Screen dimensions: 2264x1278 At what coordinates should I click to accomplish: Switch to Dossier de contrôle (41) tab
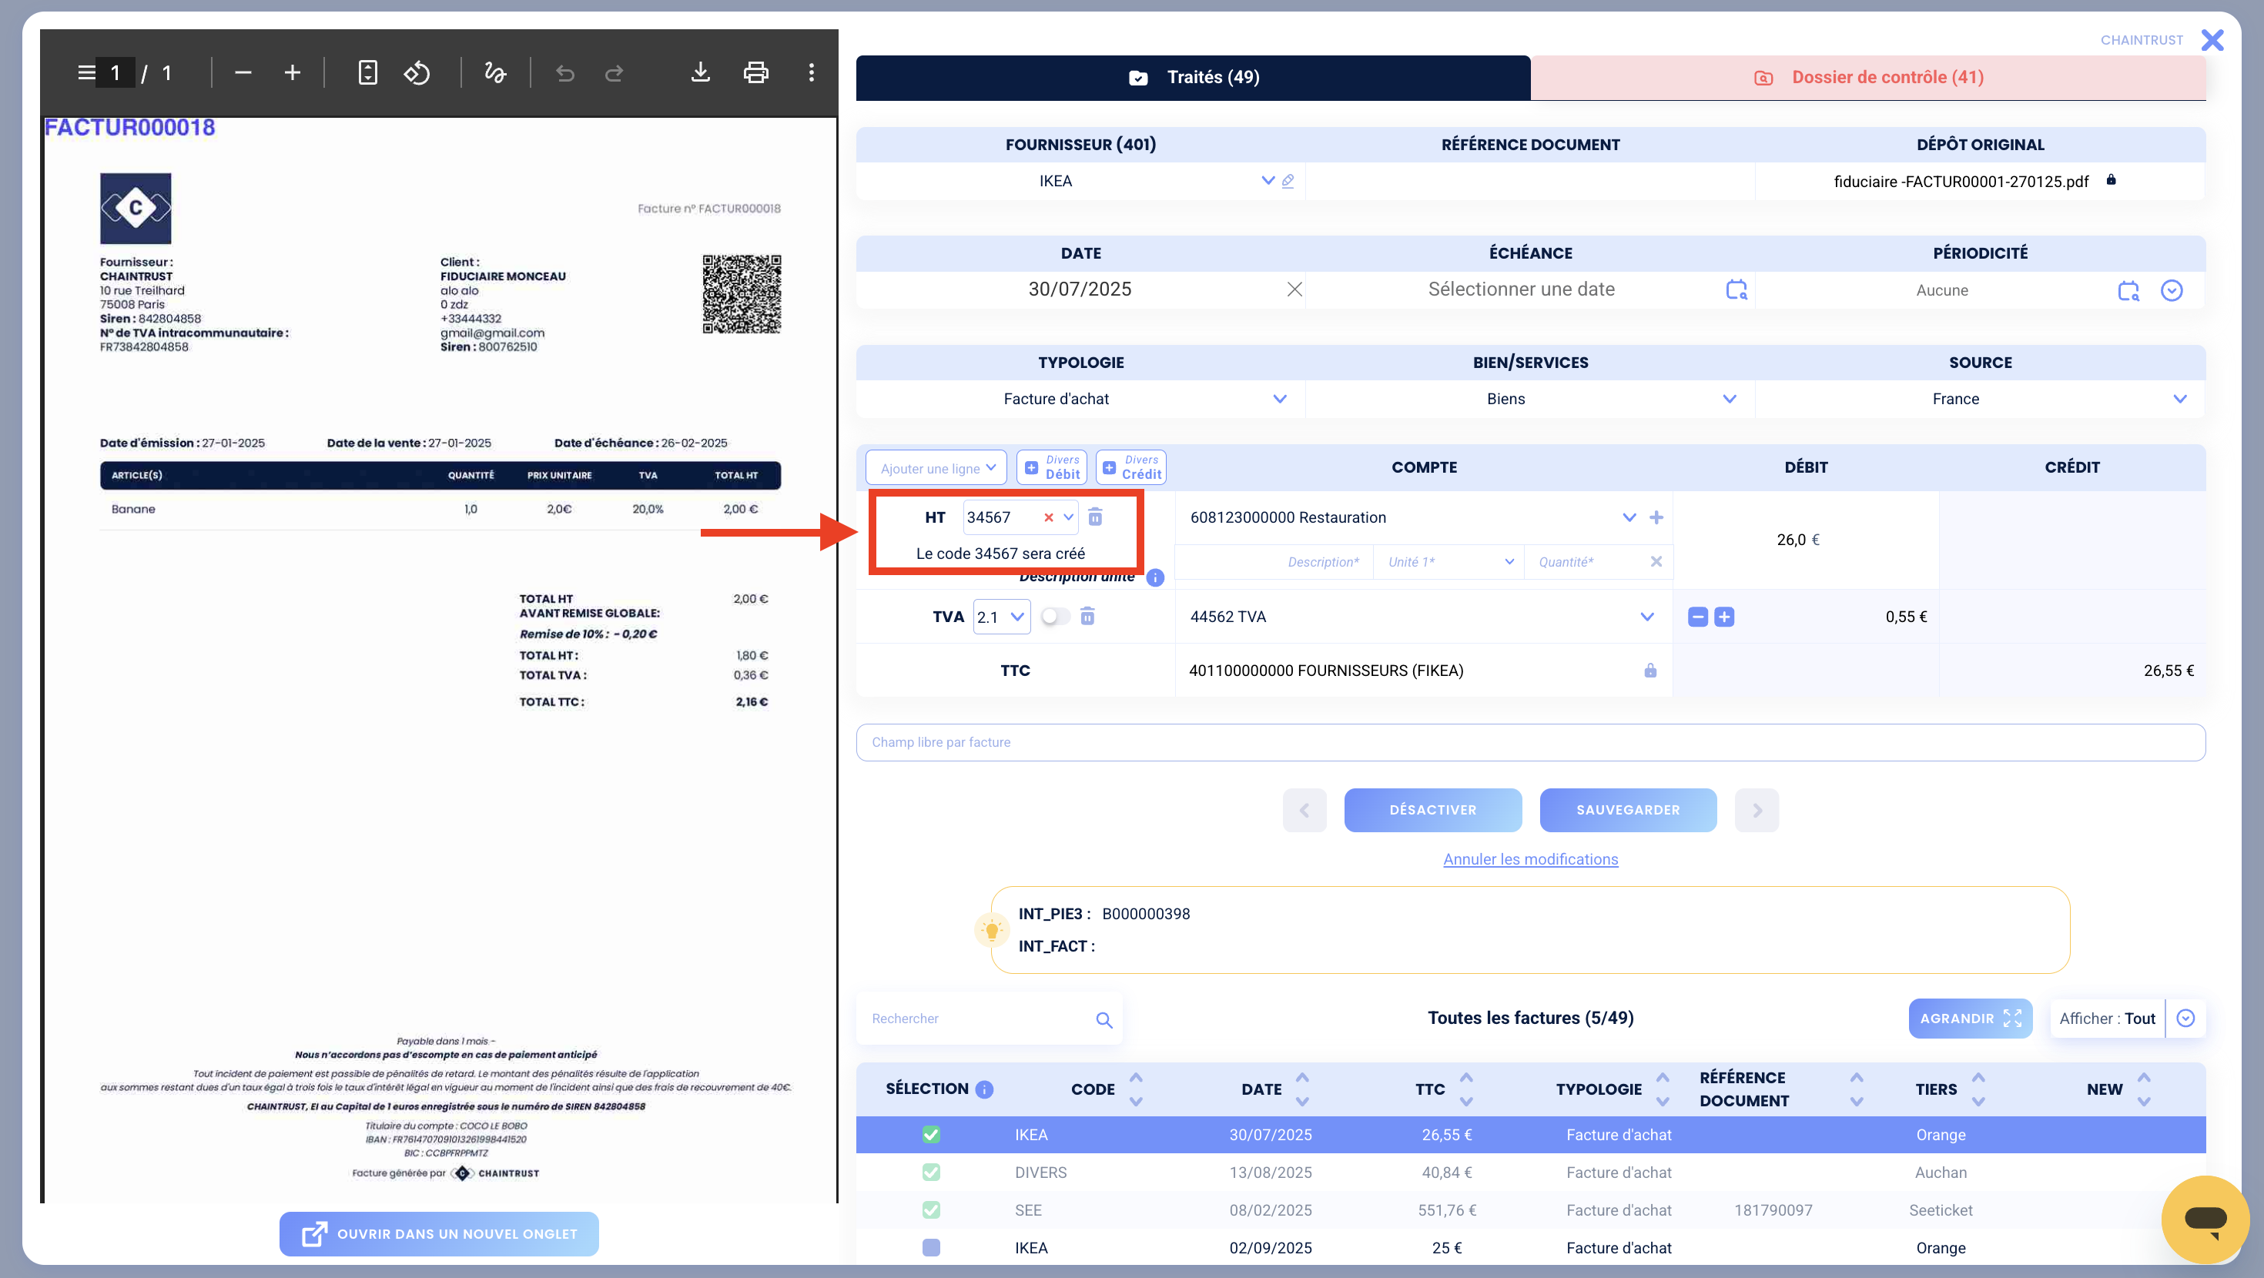click(1867, 77)
